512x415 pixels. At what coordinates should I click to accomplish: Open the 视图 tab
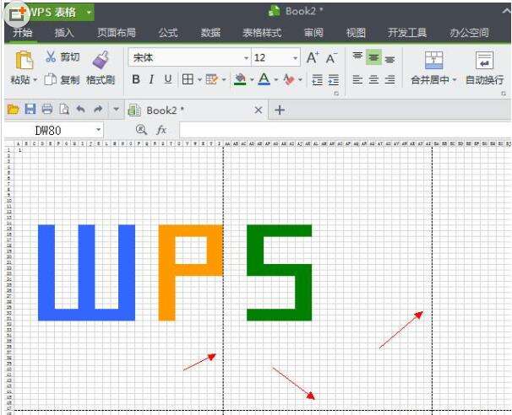[356, 33]
